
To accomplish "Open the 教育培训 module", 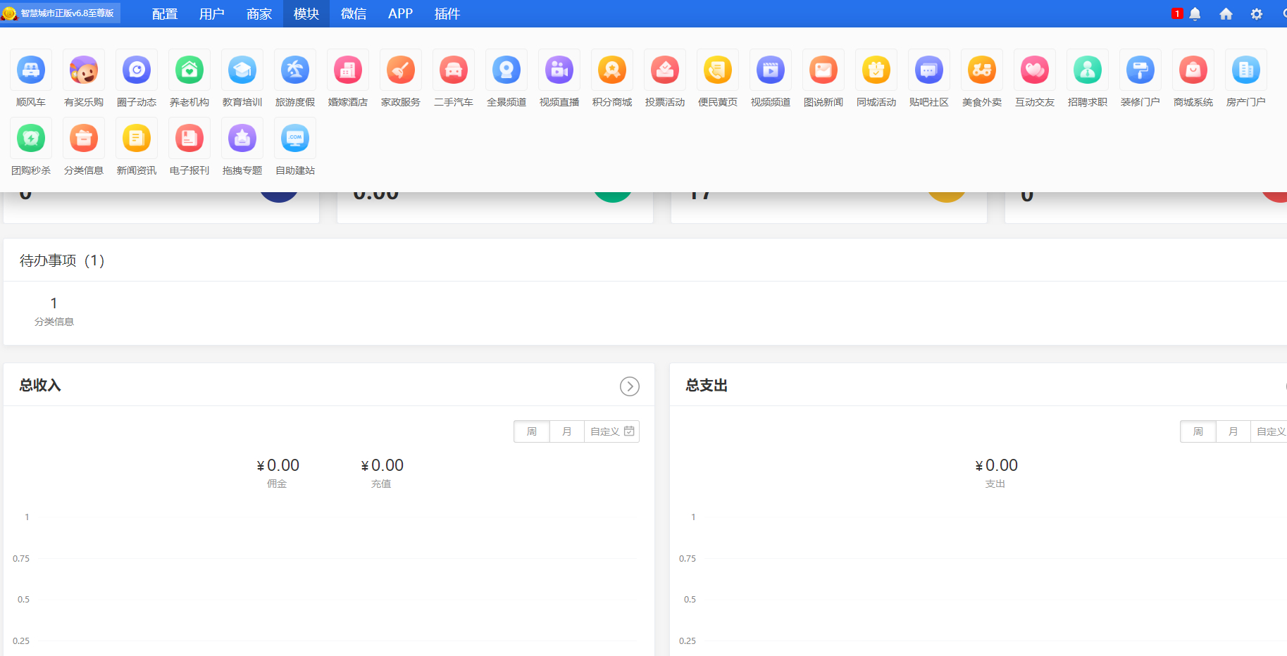I will click(242, 79).
